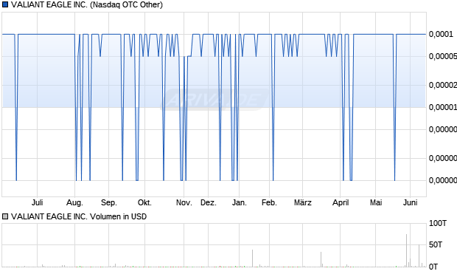
Task: Click the 'Dez.' month label
Action: [209, 202]
